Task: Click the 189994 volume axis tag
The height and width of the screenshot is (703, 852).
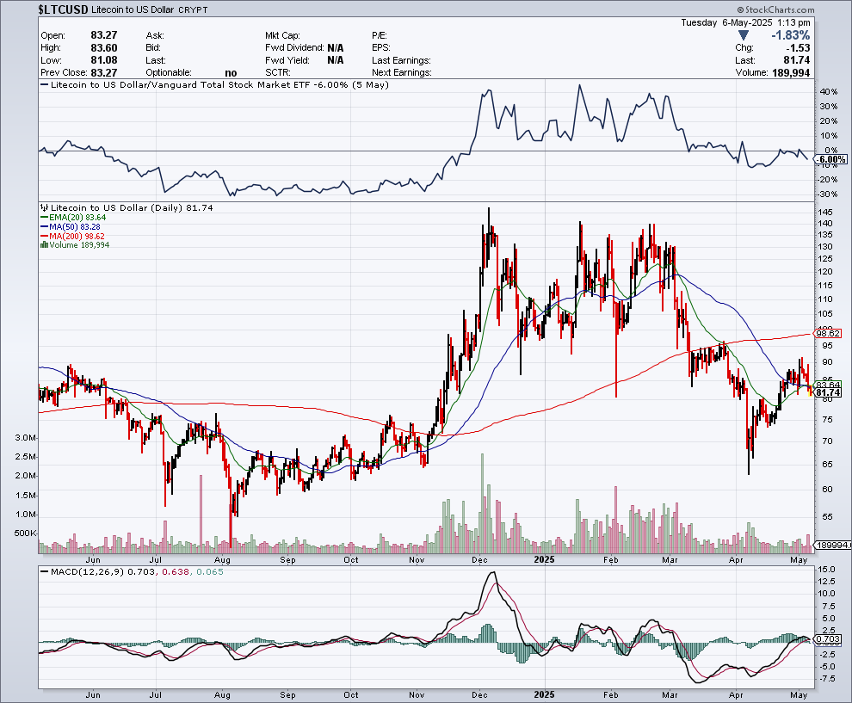Action: pos(834,545)
